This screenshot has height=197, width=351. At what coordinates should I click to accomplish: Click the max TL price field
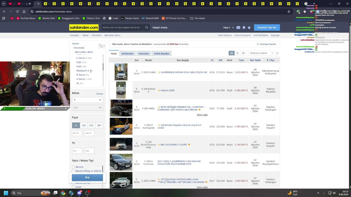[x=89, y=133]
